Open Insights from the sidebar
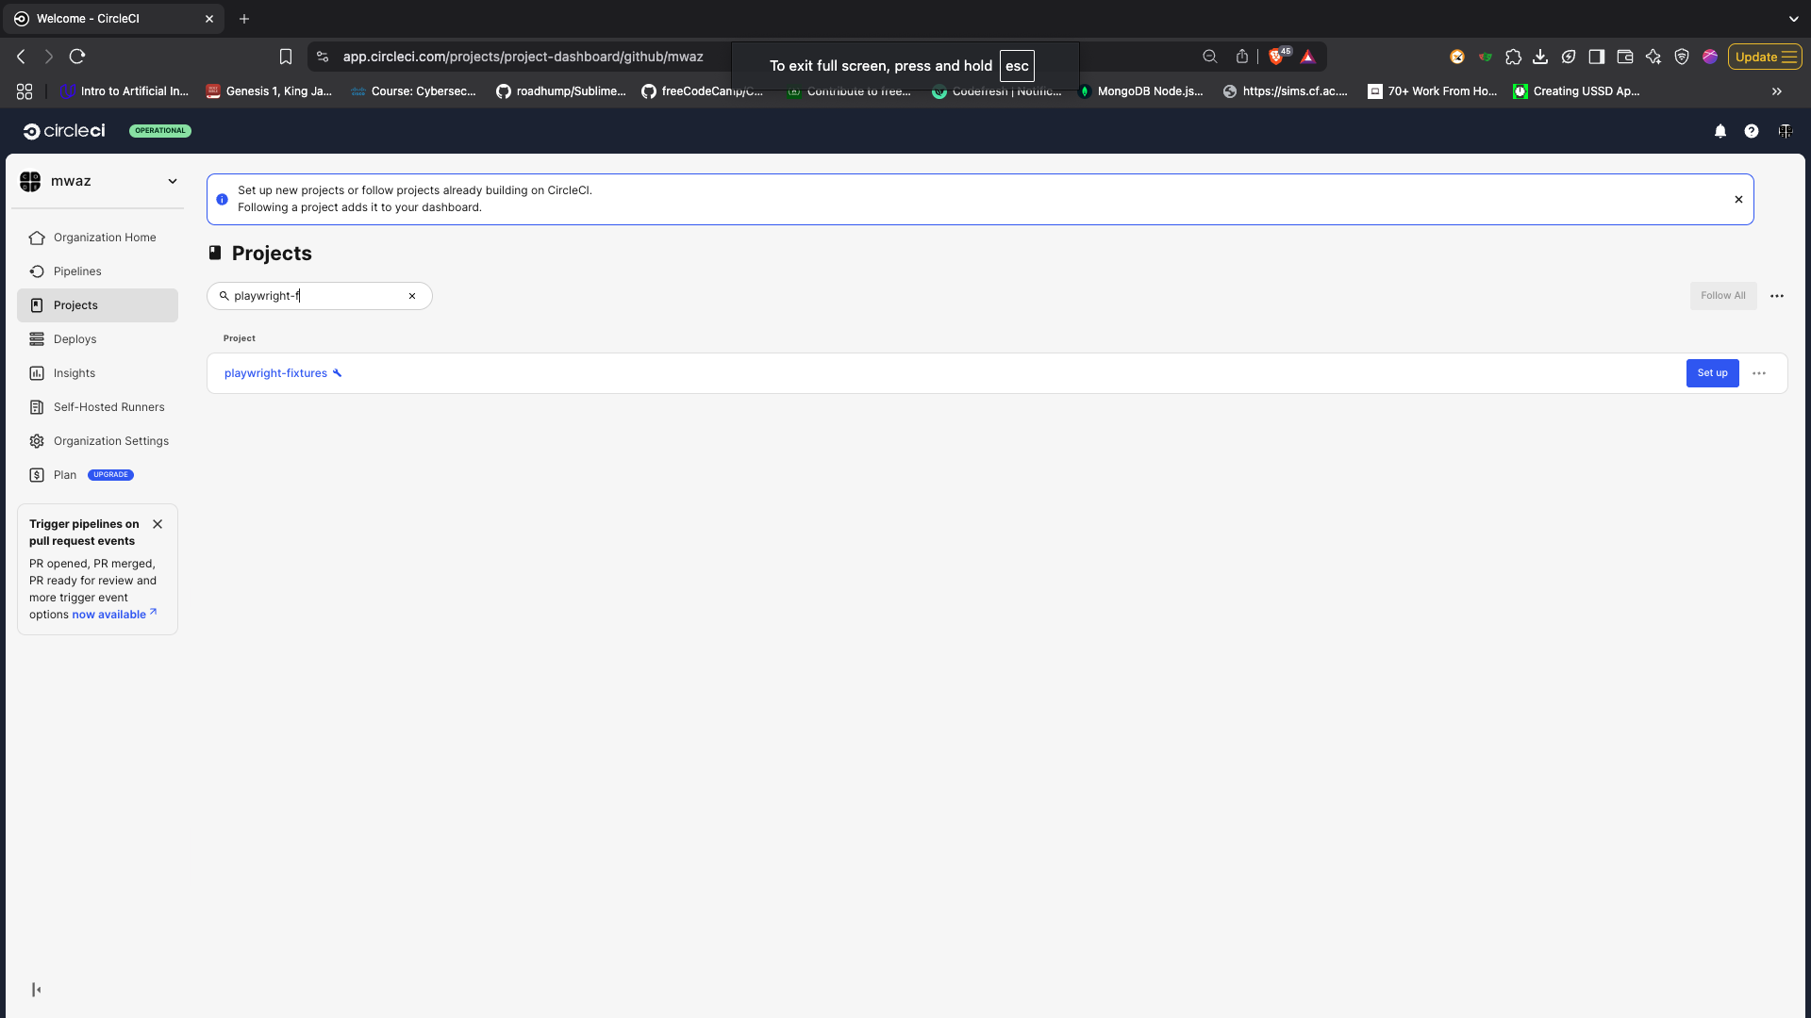 tap(75, 373)
